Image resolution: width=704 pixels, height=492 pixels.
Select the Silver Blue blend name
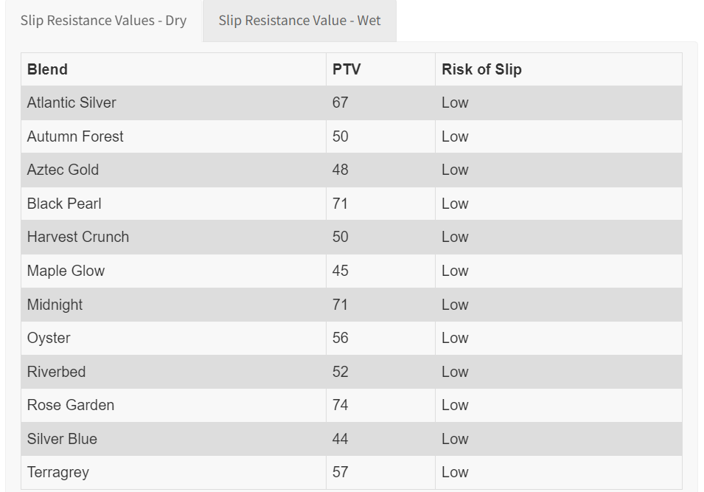[62, 439]
